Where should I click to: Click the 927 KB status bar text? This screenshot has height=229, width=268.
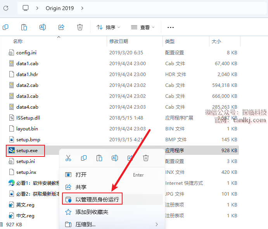click(x=14, y=224)
